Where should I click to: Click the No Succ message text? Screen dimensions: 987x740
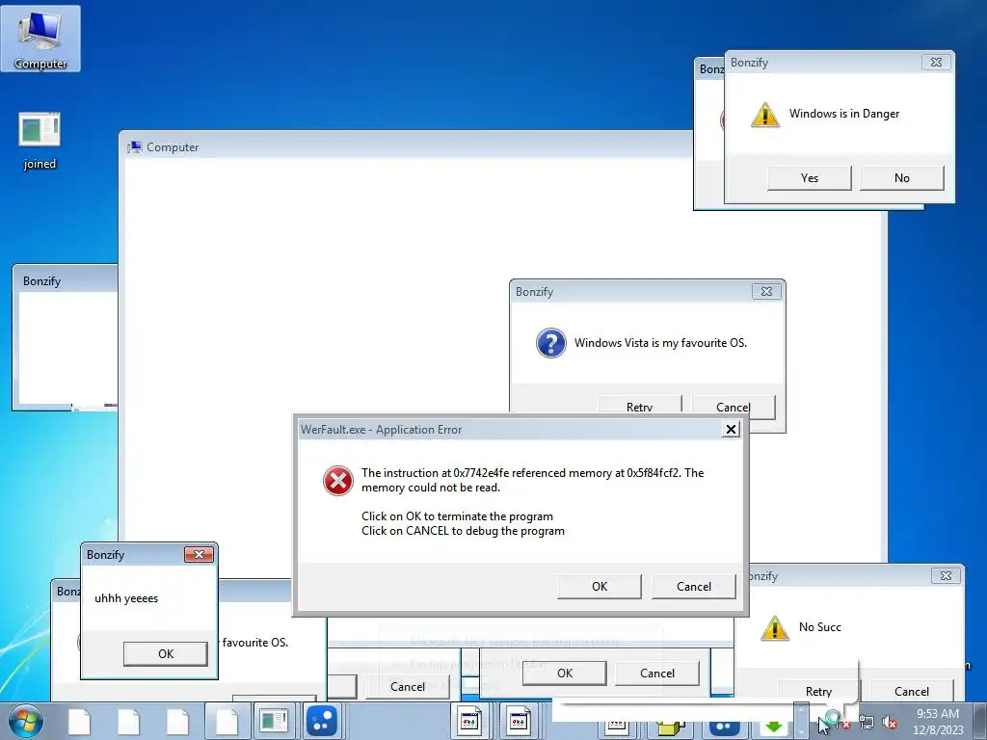[819, 626]
